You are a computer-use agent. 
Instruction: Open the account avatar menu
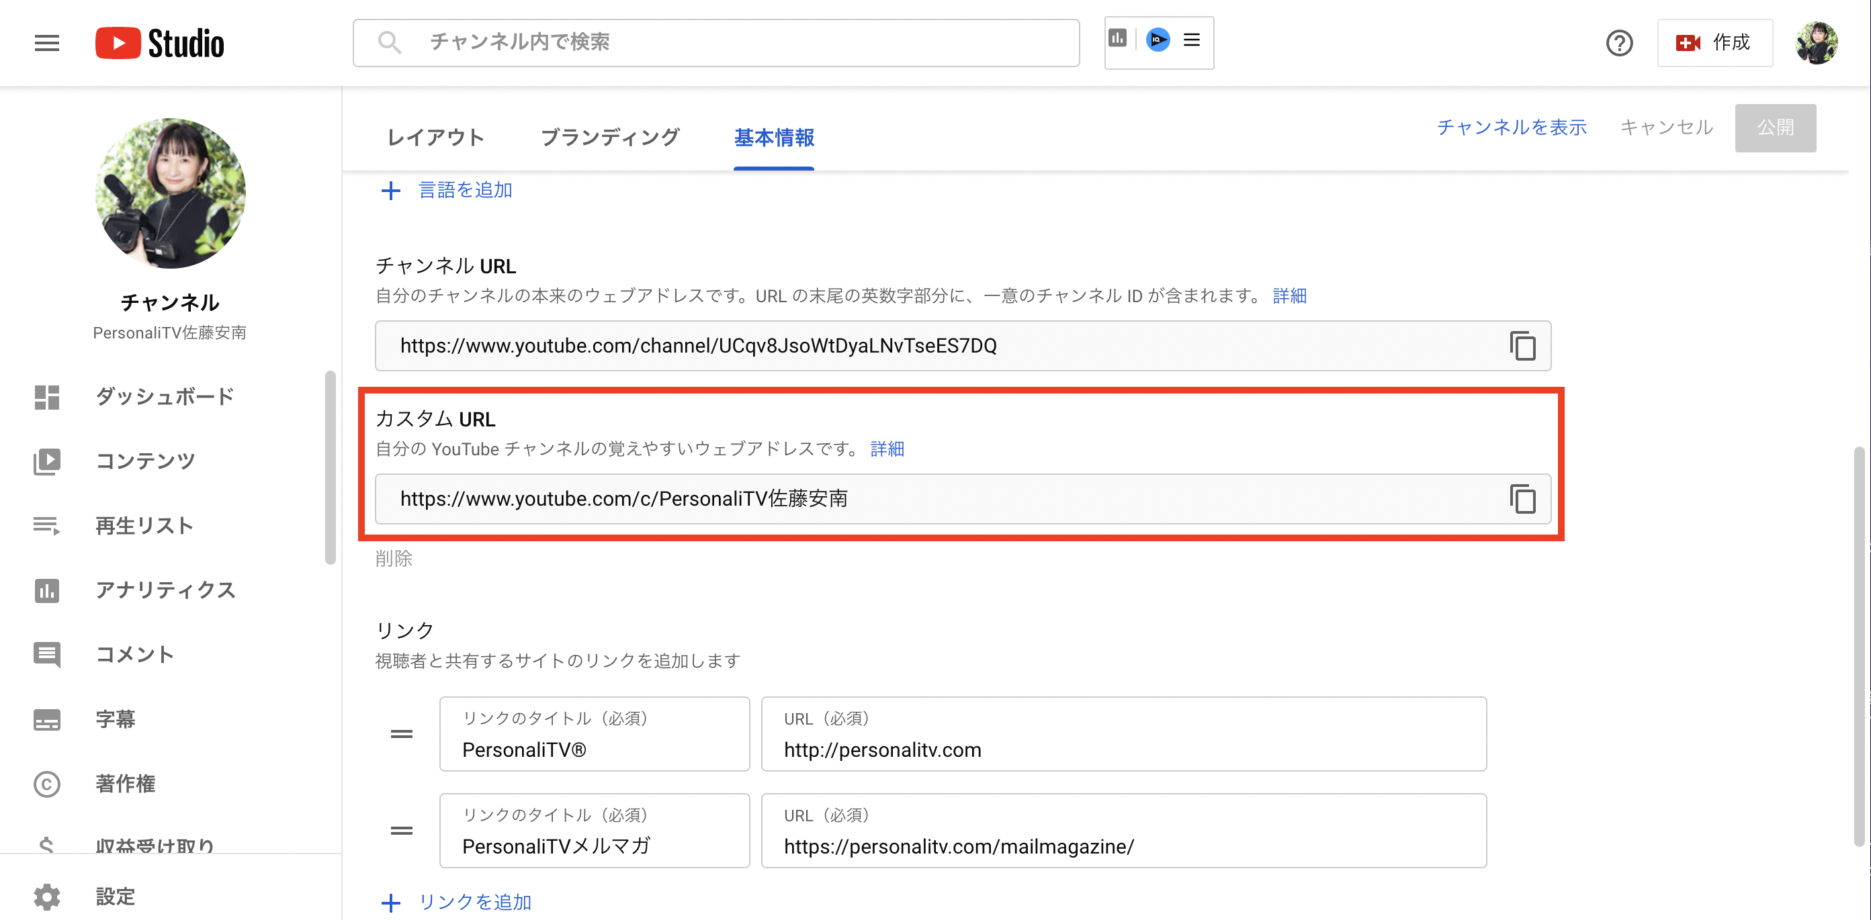(1817, 43)
